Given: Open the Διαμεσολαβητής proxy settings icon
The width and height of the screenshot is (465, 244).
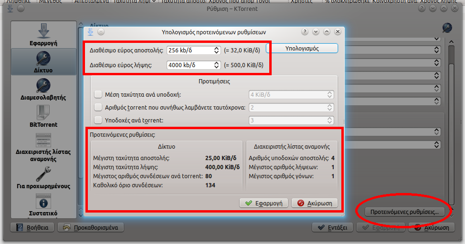Looking at the screenshot, I should pos(43,86).
